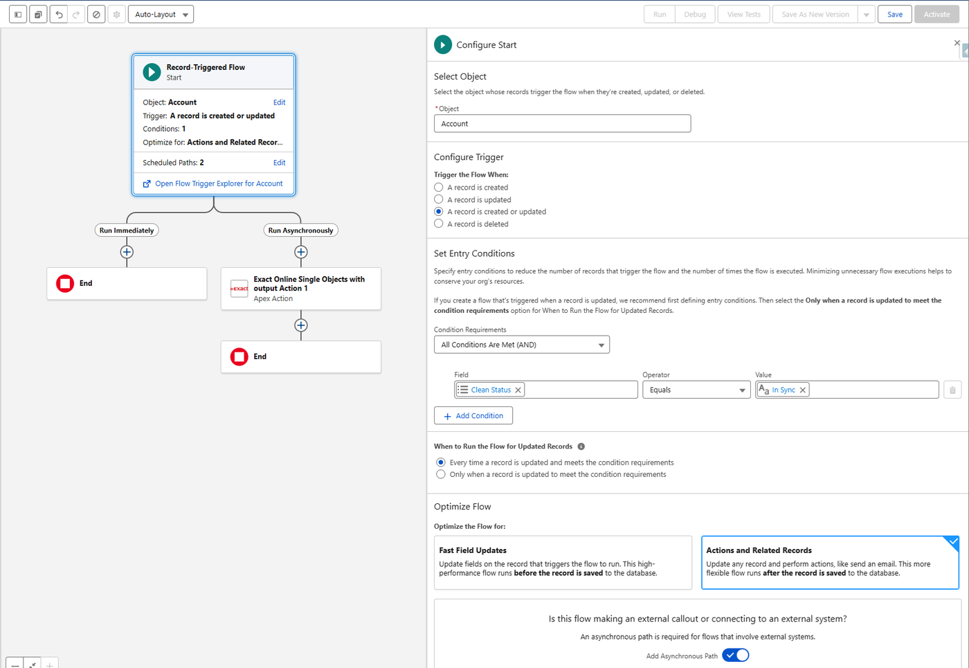Choose 'Every time a record is updated' option
Screen dimensions: 969x668
pyautogui.click(x=441, y=462)
